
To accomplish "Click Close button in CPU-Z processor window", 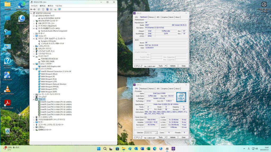I will point(183,137).
